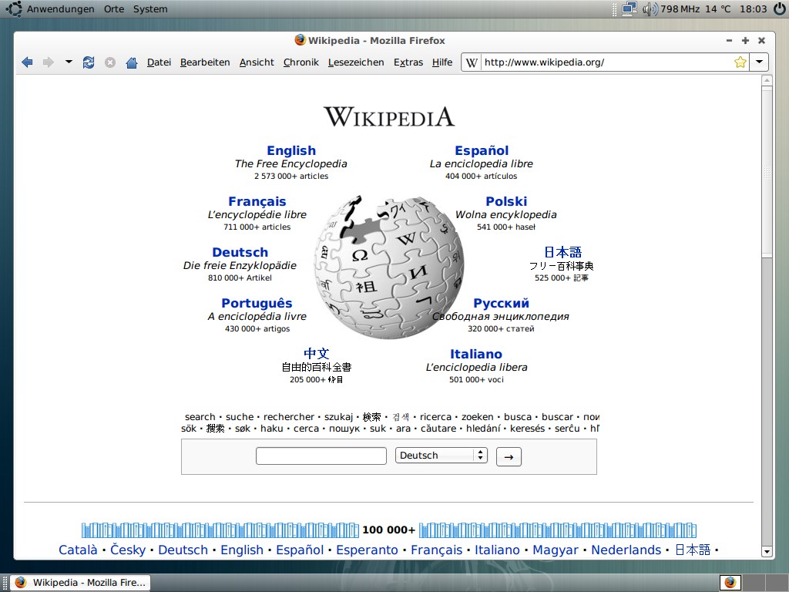Reload the page with the refresh icon
The image size is (789, 592).
click(x=89, y=62)
